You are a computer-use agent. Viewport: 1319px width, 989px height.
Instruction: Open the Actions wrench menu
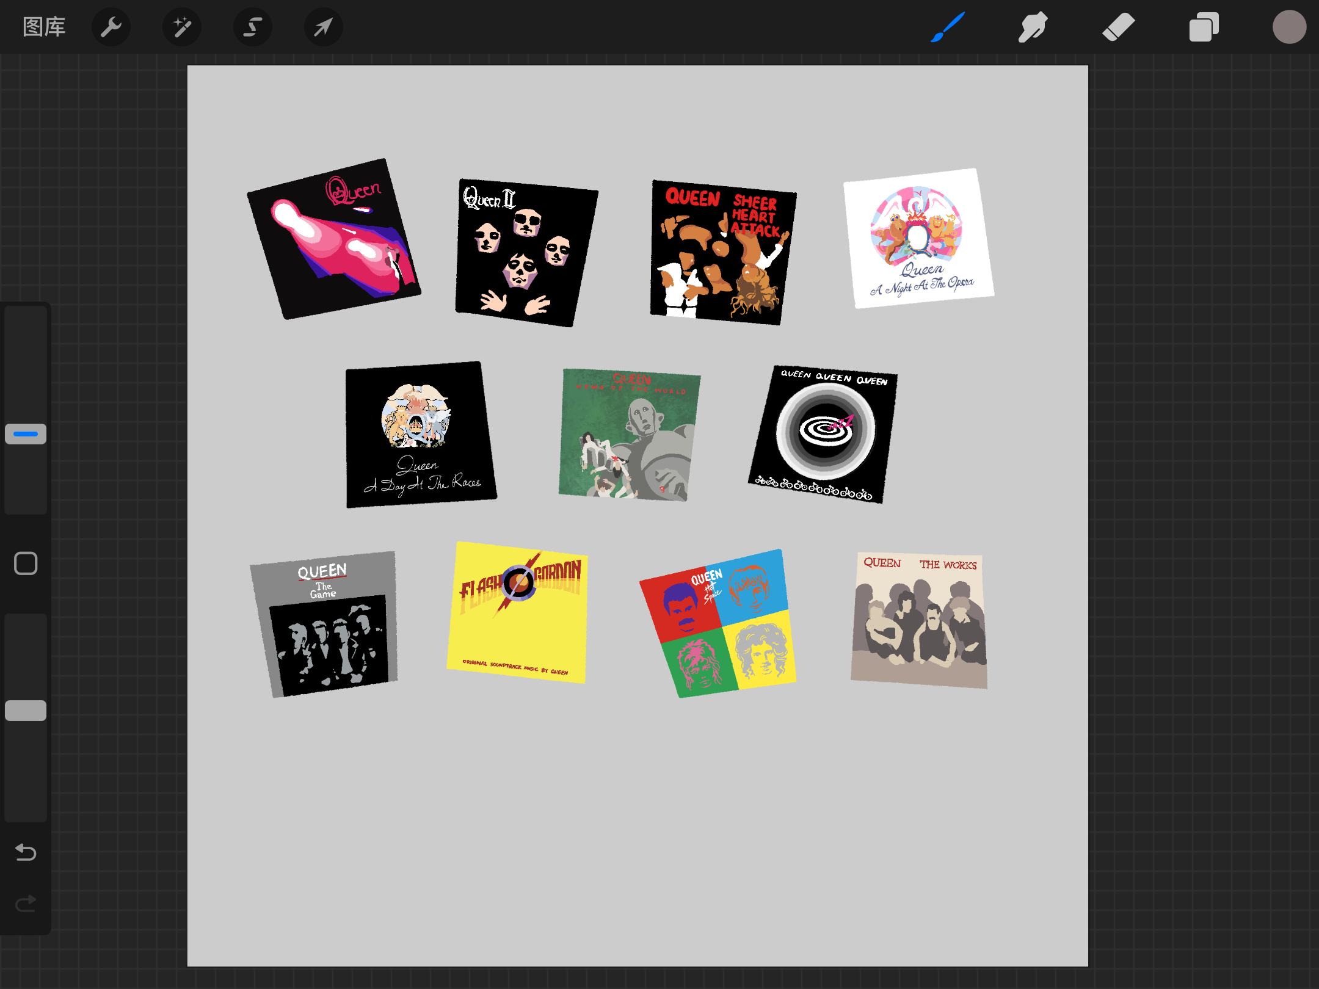(x=111, y=27)
